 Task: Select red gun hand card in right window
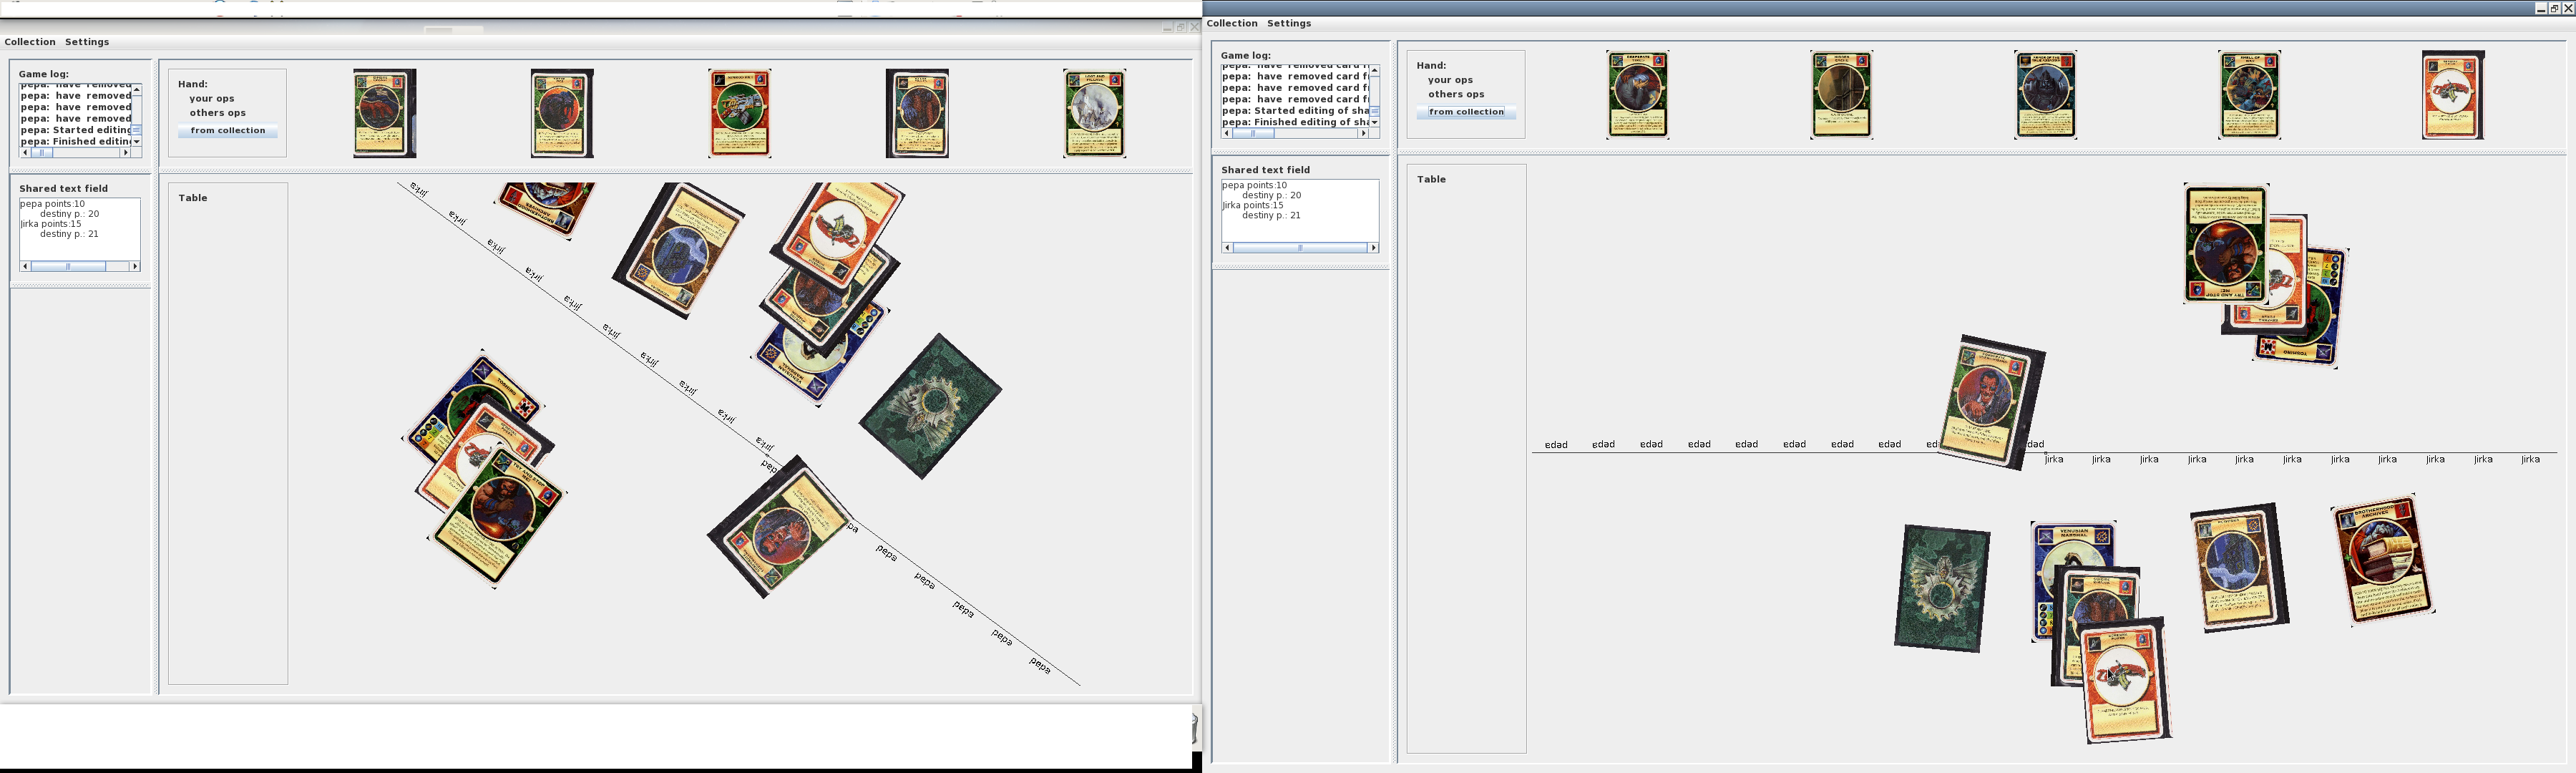click(2453, 95)
